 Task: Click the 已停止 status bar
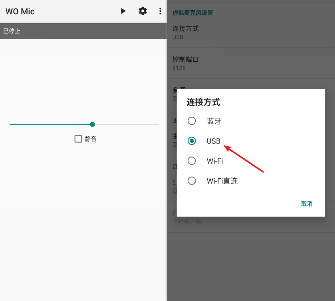click(x=11, y=31)
